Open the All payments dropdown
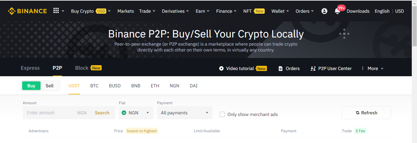Screen dimensions: 417x143 pos(185,113)
